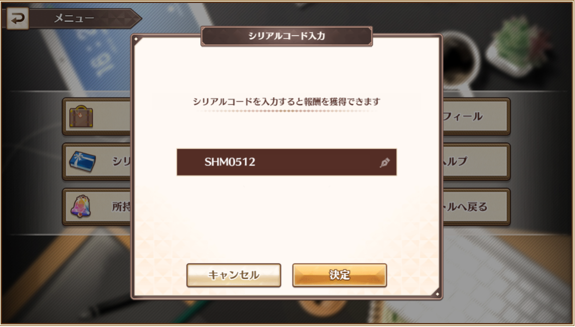Click the シリ label next to the gift box
Screen dimensions: 575x327
[x=121, y=162]
